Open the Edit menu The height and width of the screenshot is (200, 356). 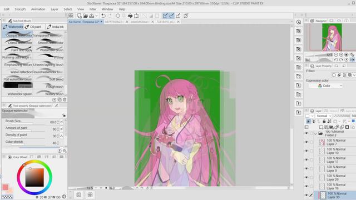pos(7,9)
